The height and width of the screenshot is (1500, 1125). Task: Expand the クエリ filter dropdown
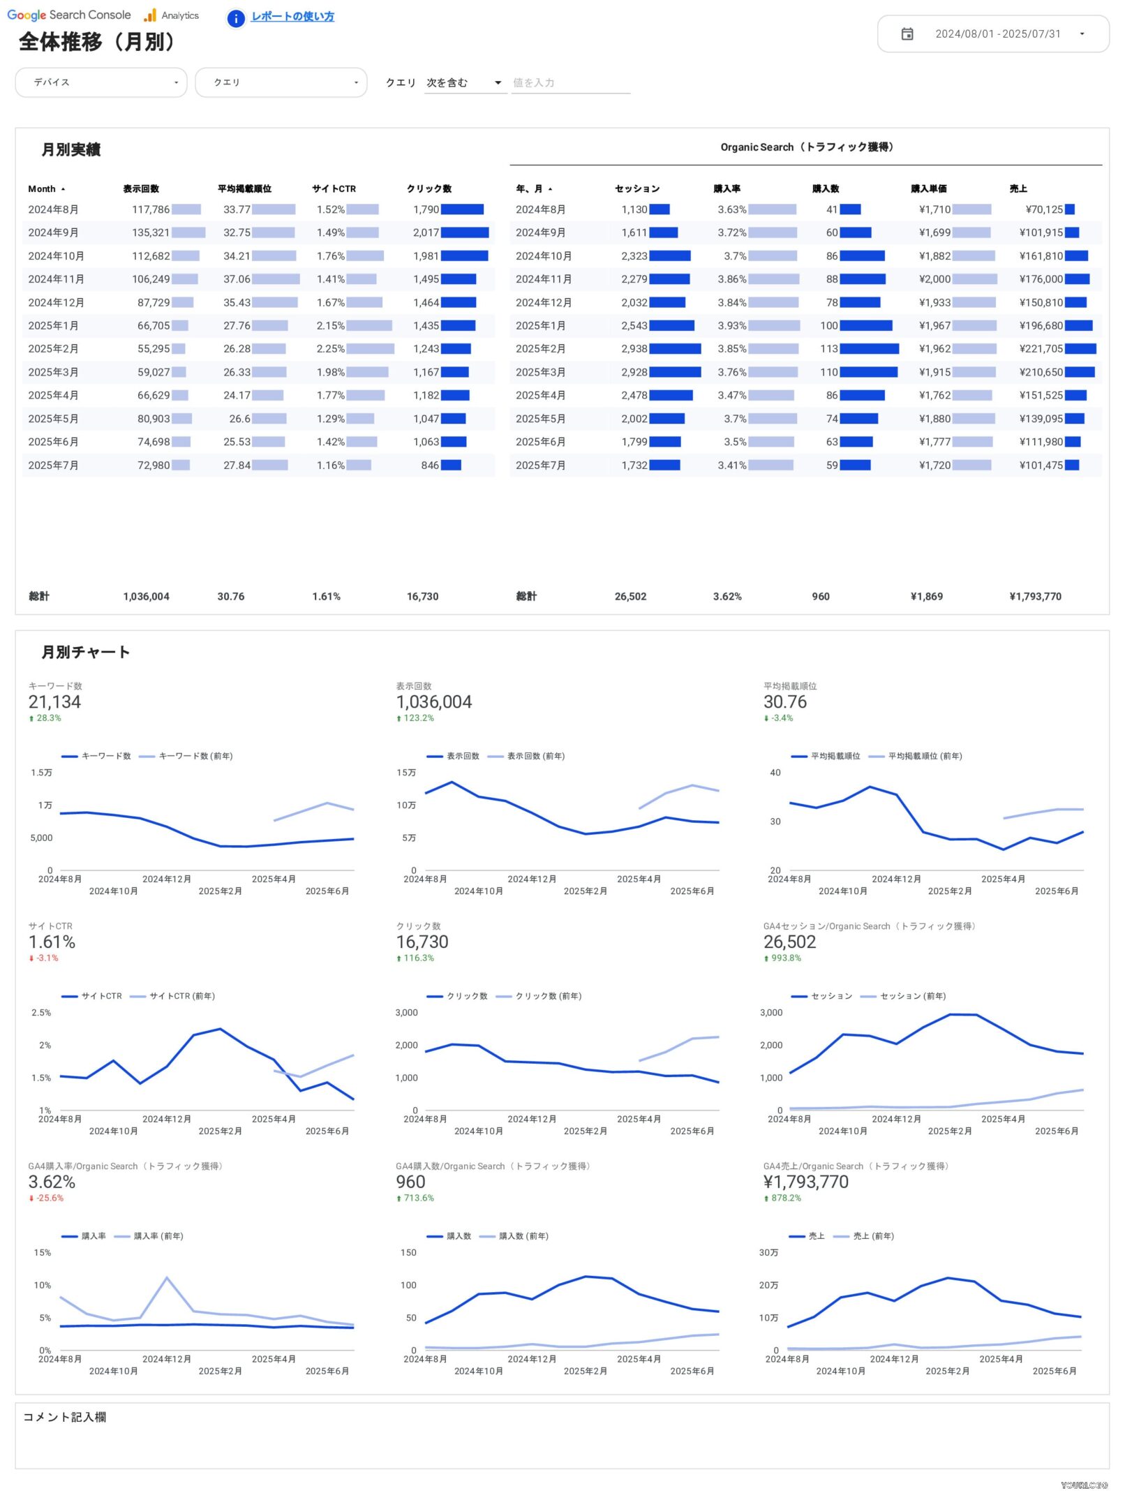click(x=281, y=82)
